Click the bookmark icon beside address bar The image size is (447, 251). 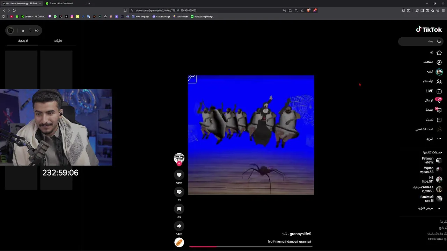pos(125,10)
